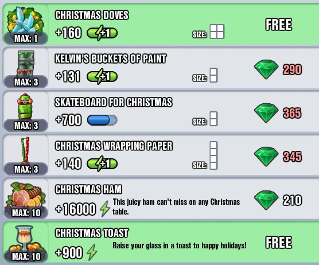Click the green gem next to 345

click(x=266, y=157)
